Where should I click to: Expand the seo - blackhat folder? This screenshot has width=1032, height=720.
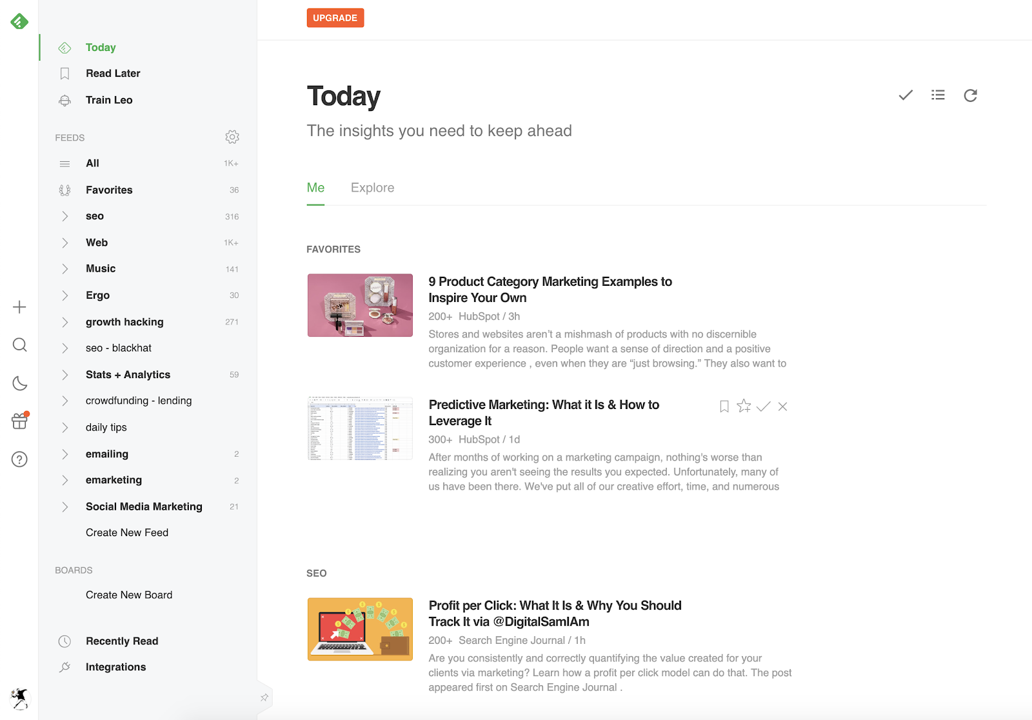64,348
